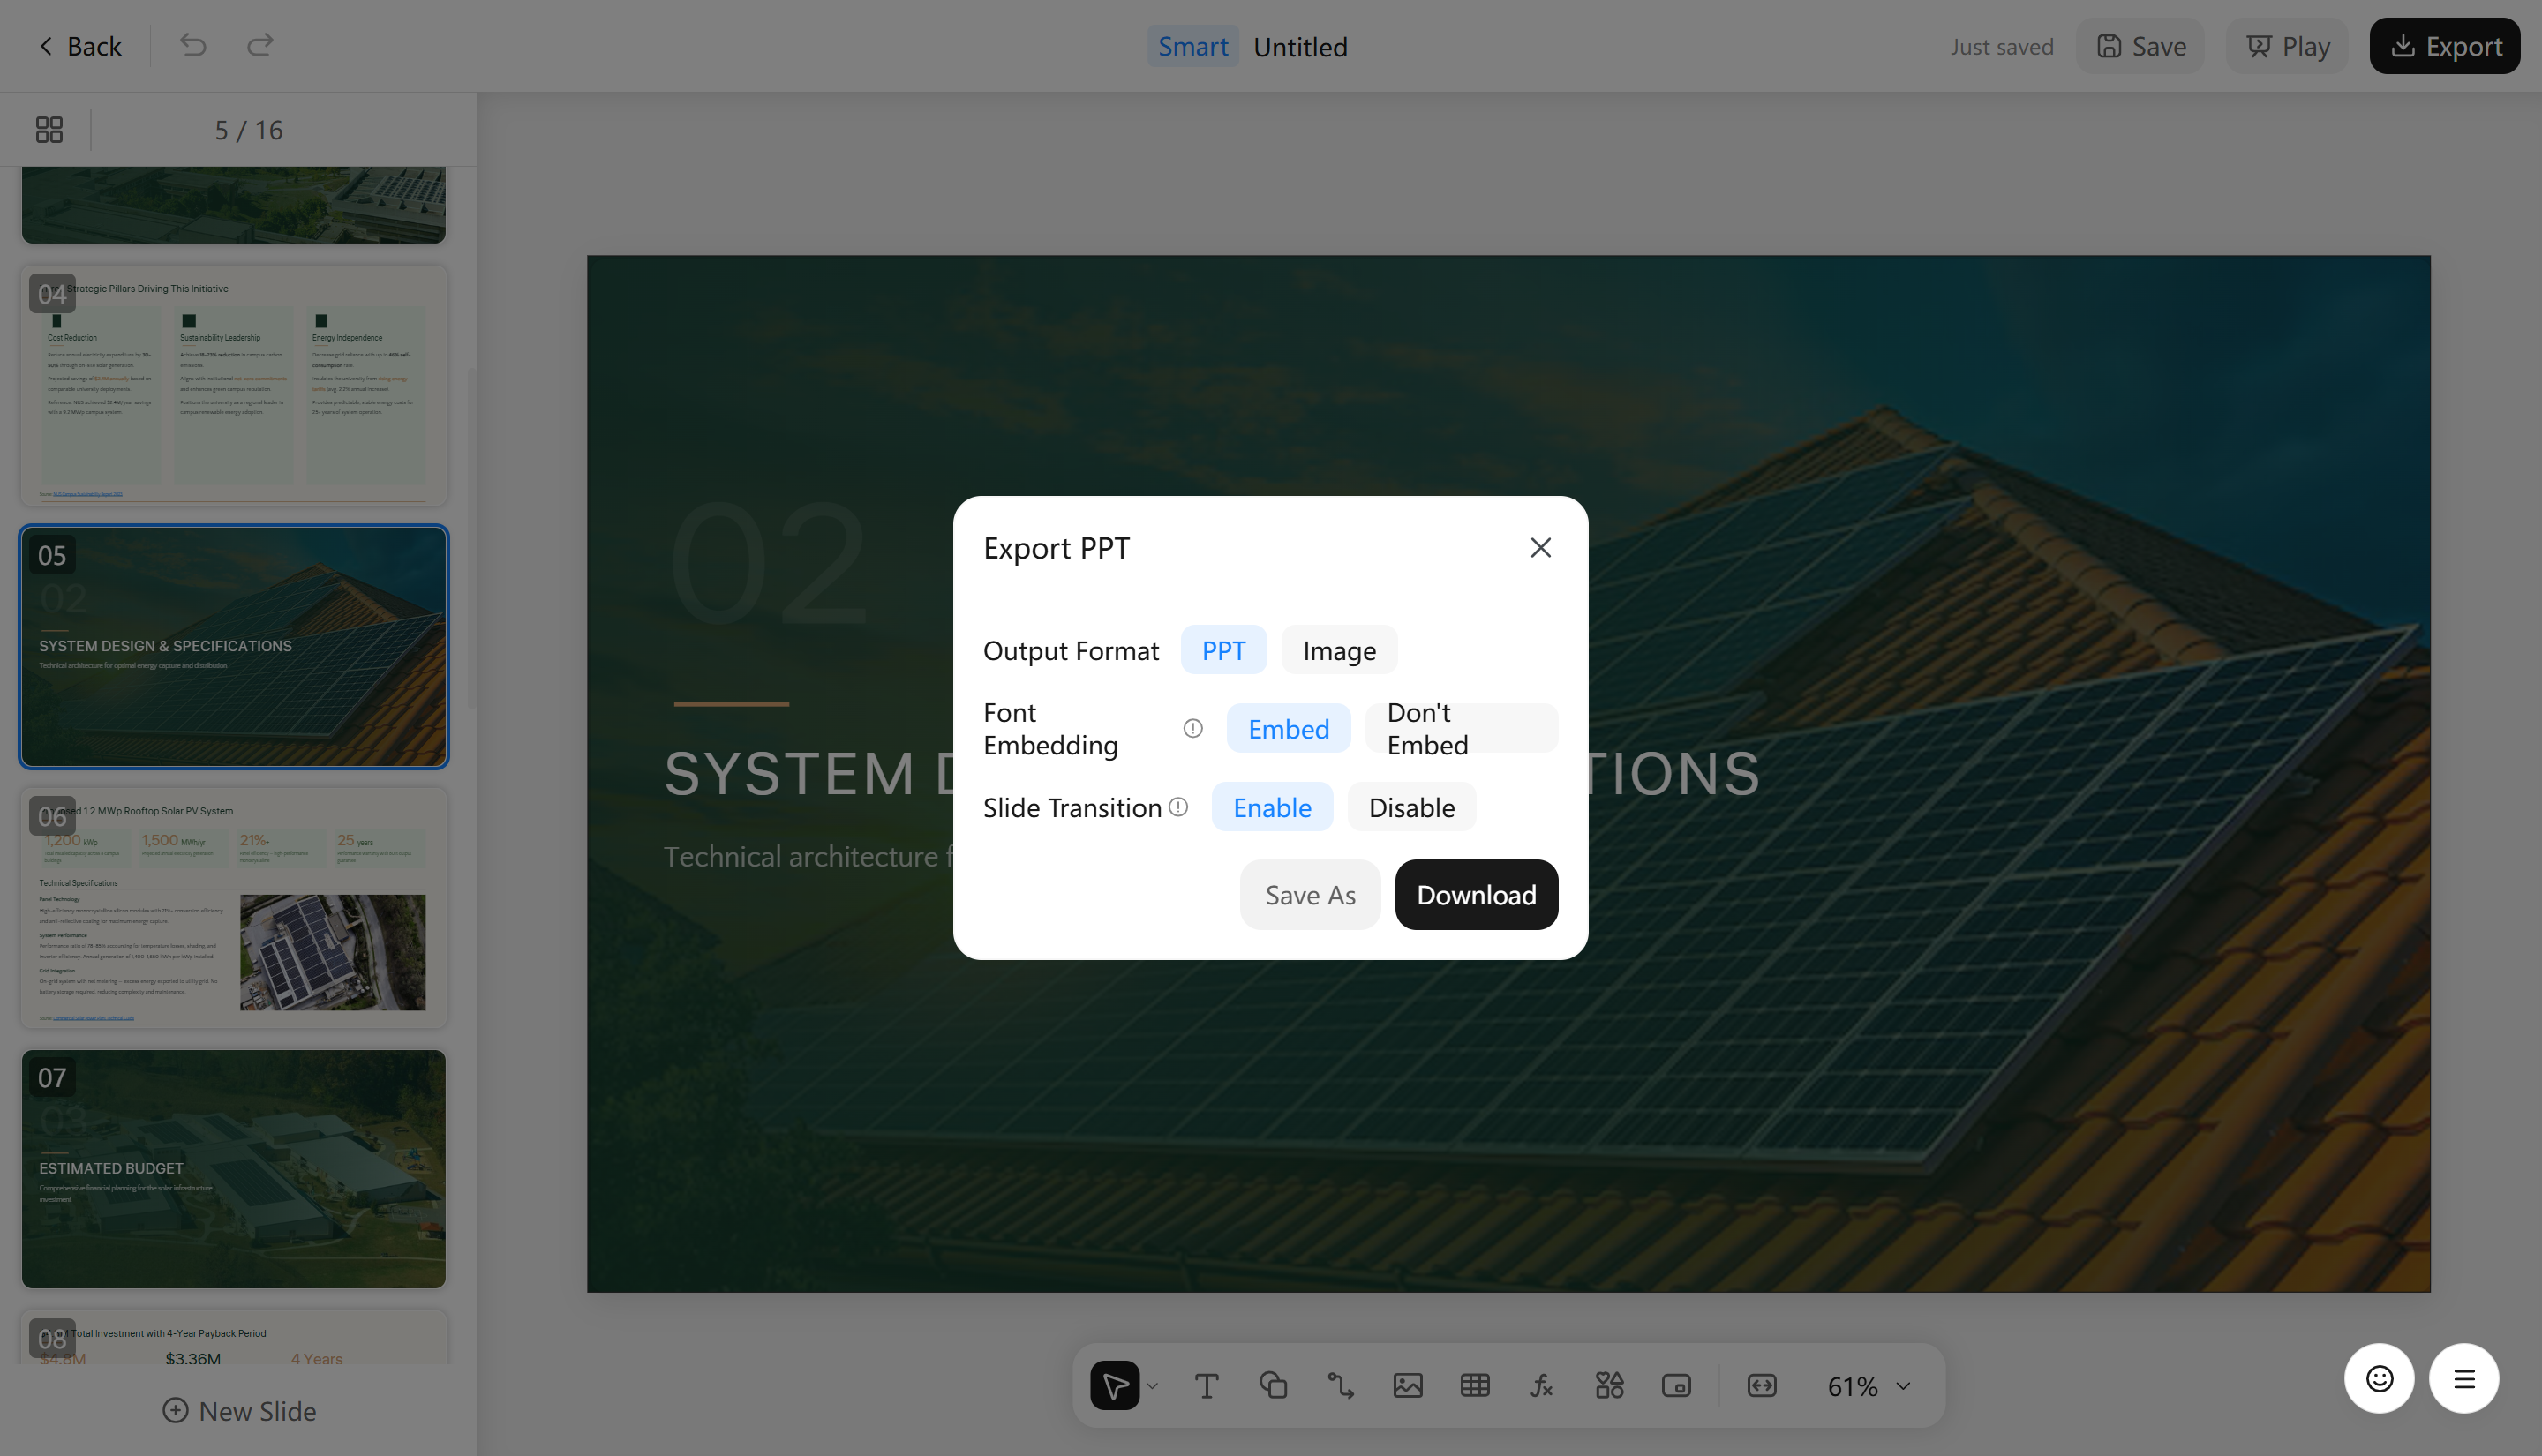Open the smiley feedback button
This screenshot has width=2542, height=1456.
click(2379, 1379)
